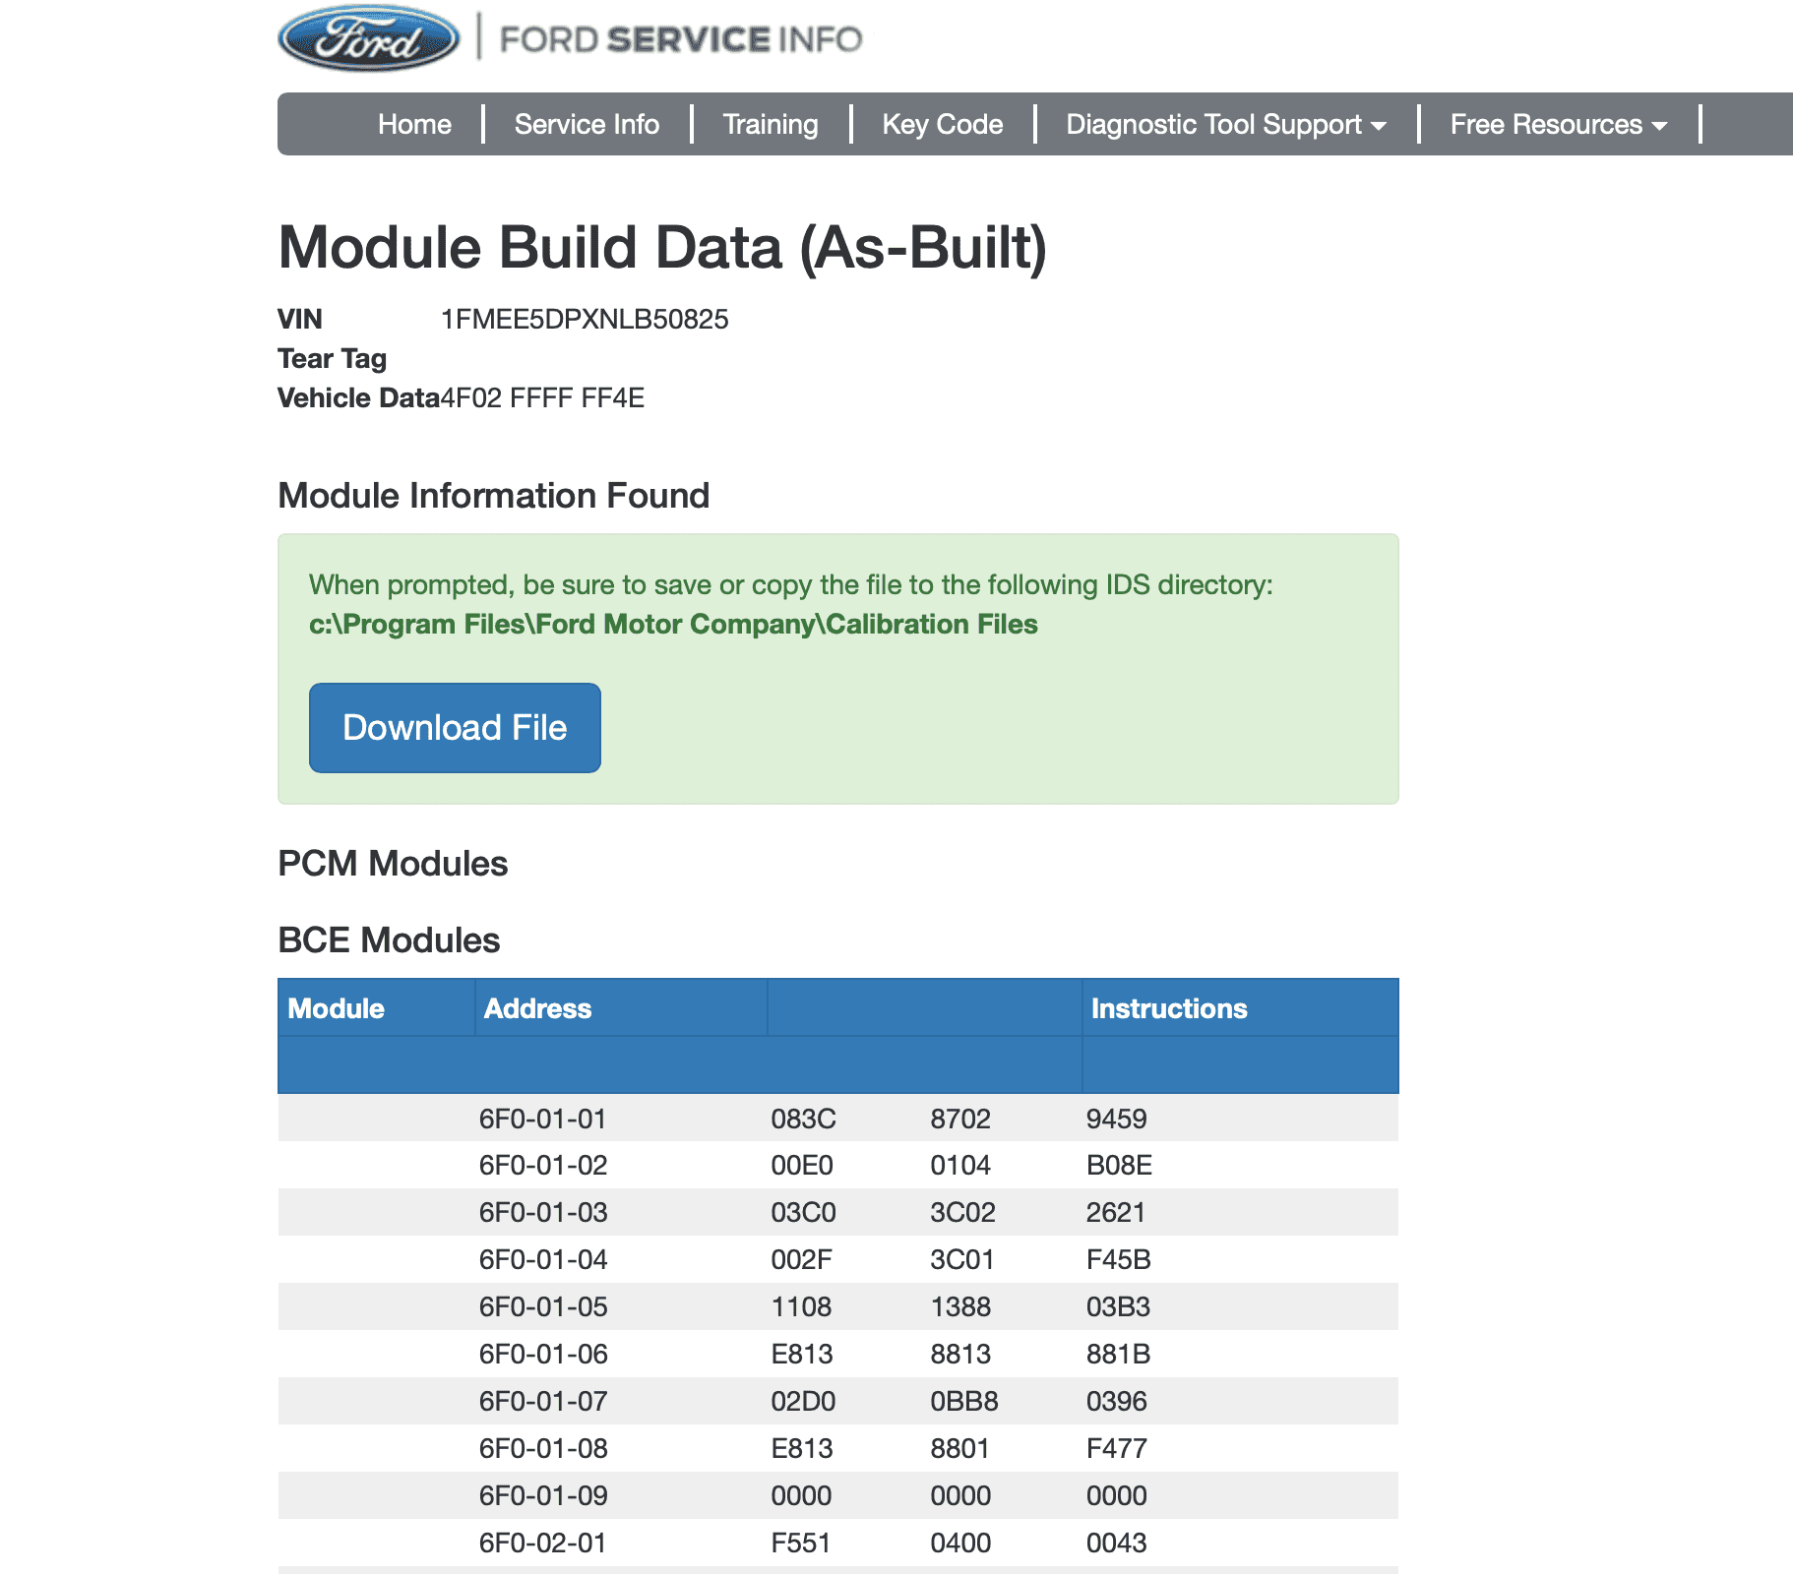Click the BCE Modules heading
This screenshot has height=1574, width=1793.
(x=389, y=940)
